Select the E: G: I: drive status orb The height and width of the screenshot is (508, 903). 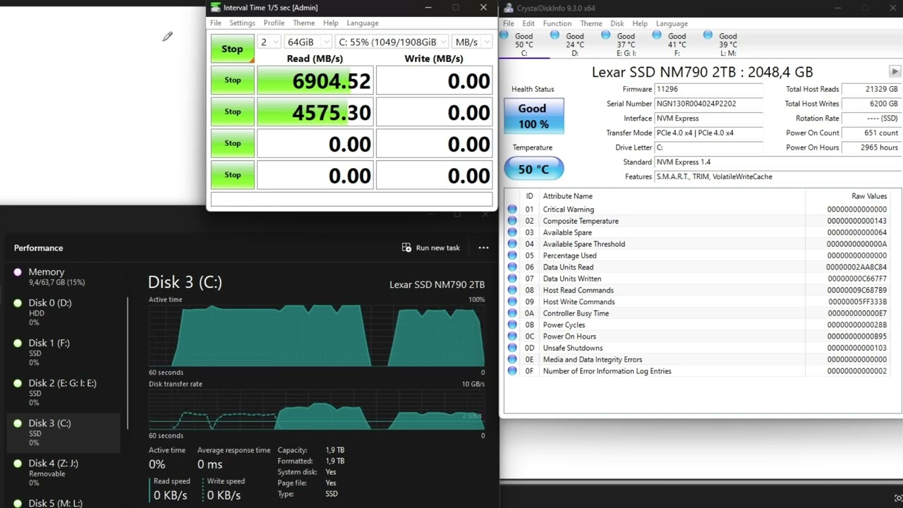click(x=606, y=35)
